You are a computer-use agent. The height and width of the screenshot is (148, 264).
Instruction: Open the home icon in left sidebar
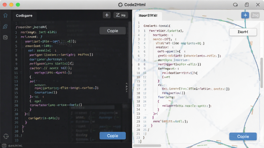5,15
